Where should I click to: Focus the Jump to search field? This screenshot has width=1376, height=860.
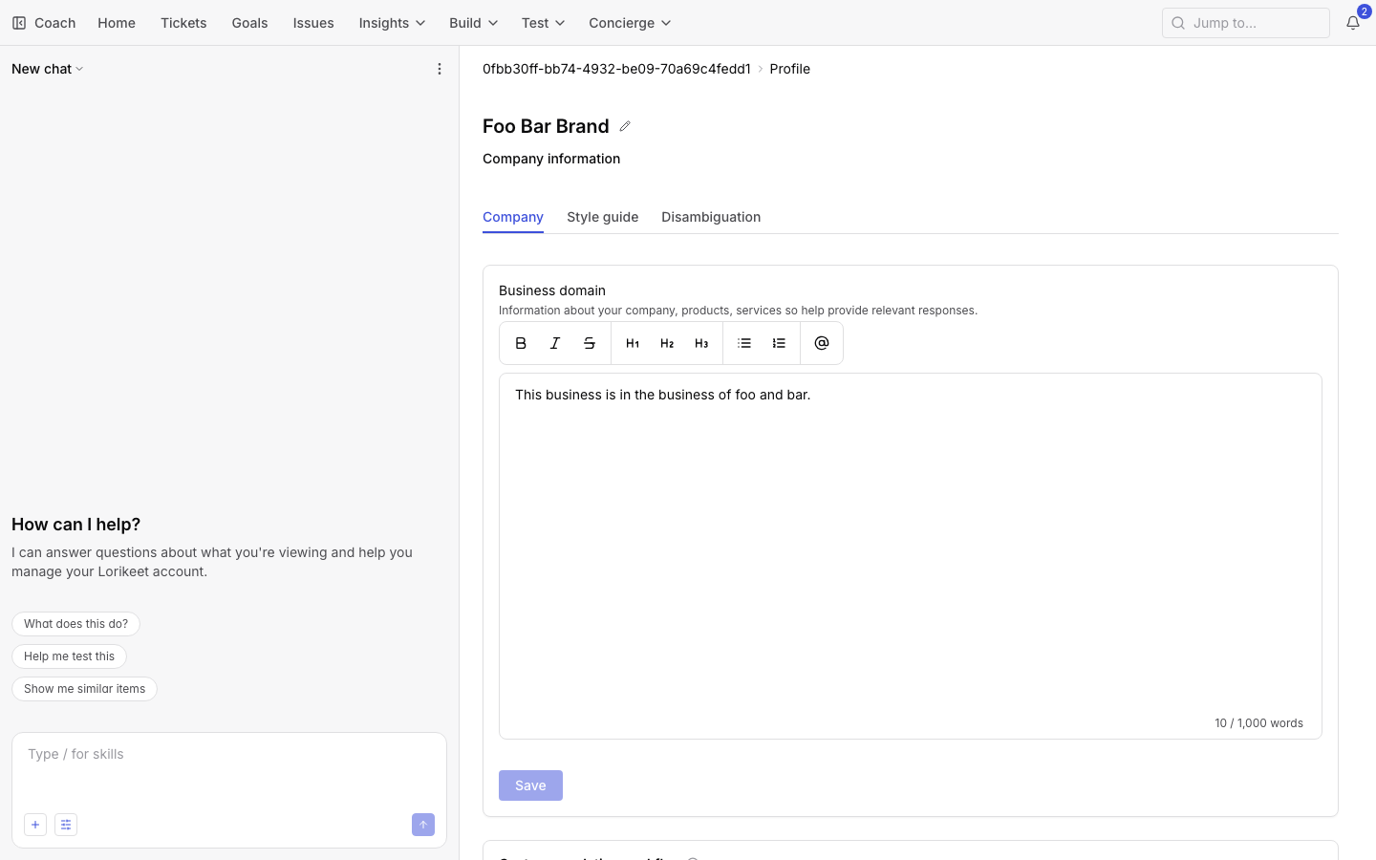[x=1246, y=23]
